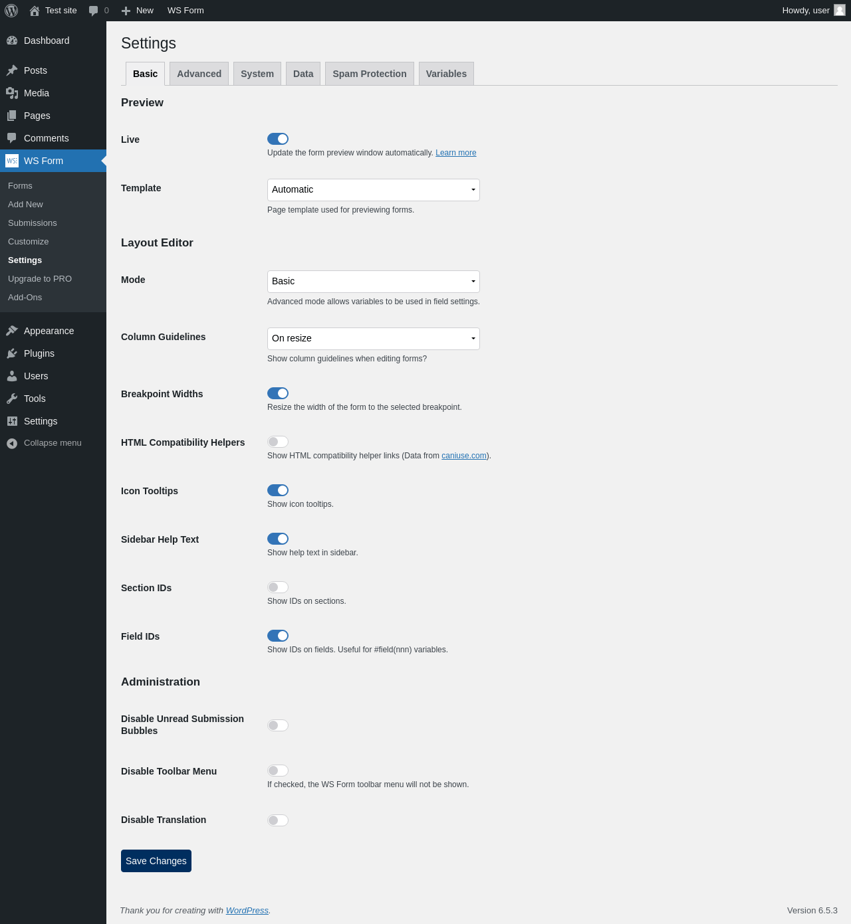Switch to the Advanced tab
Image resolution: width=851 pixels, height=924 pixels.
point(199,74)
